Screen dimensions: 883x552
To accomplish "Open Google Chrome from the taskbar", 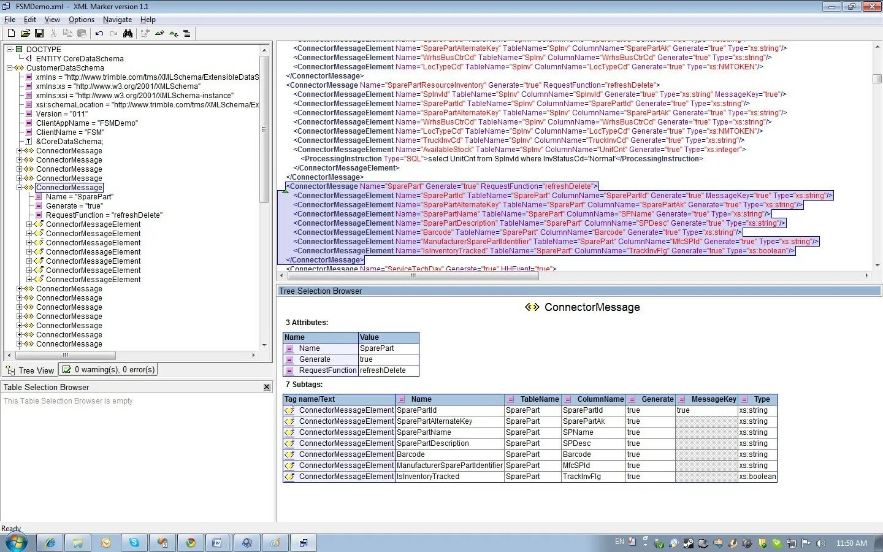I will (x=191, y=543).
